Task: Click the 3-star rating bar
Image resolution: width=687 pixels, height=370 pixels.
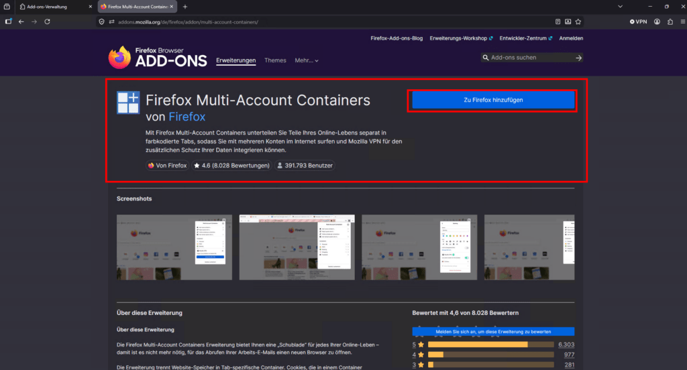Action: click(x=490, y=365)
